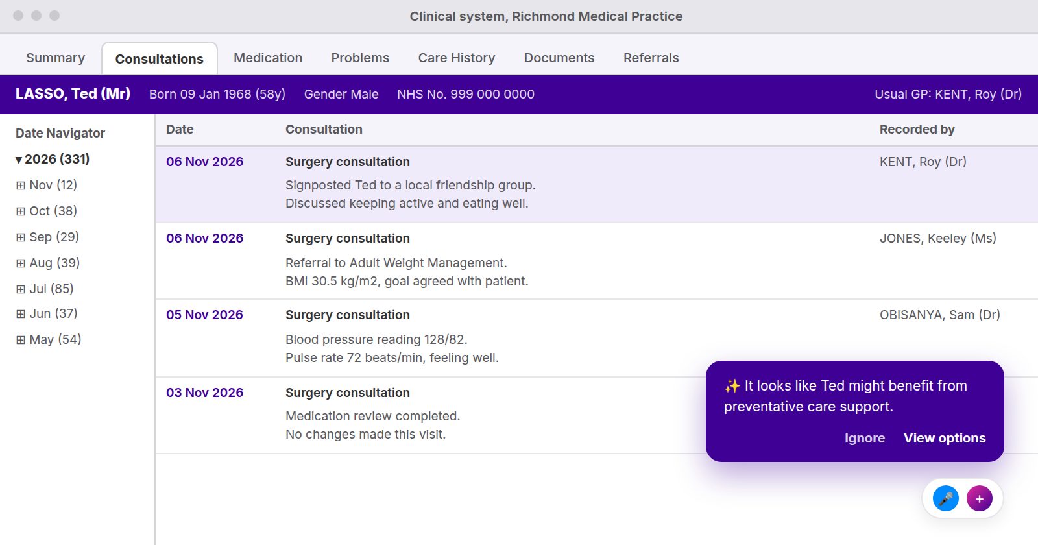This screenshot has width=1038, height=545.
Task: Open the 03 Nov 2026 consultation date
Action: click(204, 393)
